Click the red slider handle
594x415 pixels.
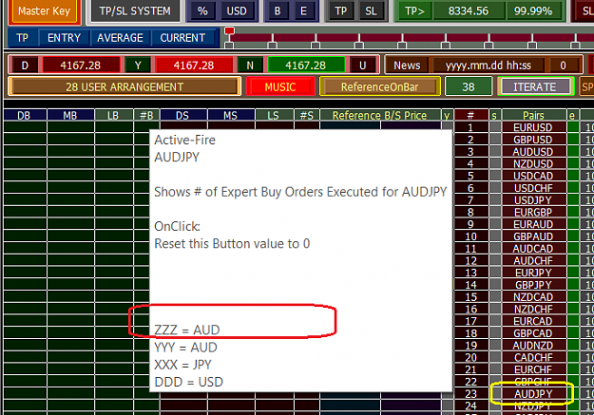[x=229, y=30]
